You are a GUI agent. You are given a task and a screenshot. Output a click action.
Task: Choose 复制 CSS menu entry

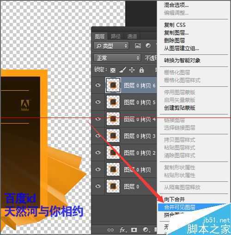(x=175, y=25)
